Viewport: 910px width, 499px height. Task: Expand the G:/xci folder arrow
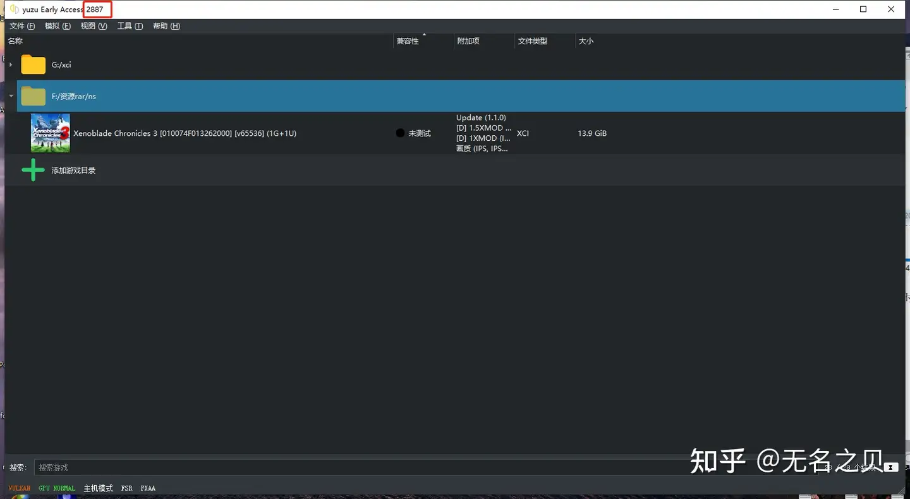pos(11,64)
